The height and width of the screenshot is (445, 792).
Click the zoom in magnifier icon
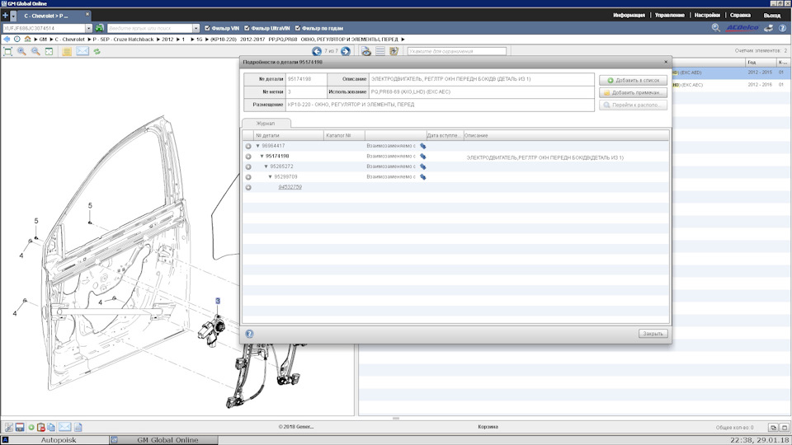tap(21, 51)
